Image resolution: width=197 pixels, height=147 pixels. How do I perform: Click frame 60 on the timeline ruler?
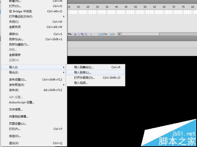[x=154, y=7]
